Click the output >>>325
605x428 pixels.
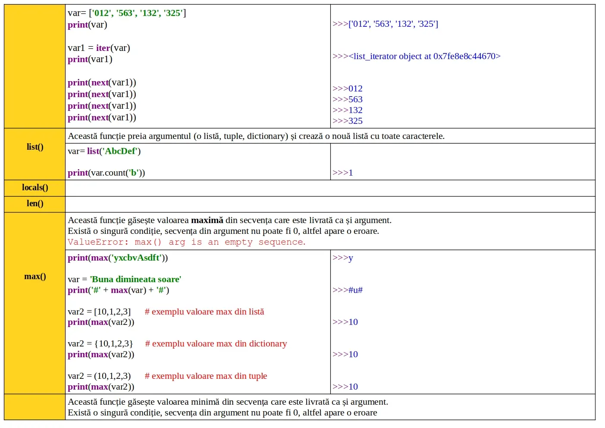coord(347,121)
